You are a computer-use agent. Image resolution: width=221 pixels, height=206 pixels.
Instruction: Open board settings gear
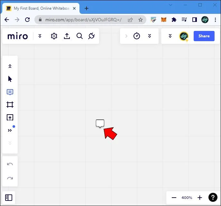(54, 36)
